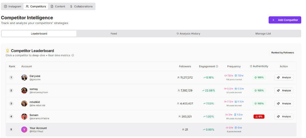Click rebelkid's 100% authenticity badge
The height and width of the screenshot is (138, 306).
pyautogui.click(x=259, y=103)
